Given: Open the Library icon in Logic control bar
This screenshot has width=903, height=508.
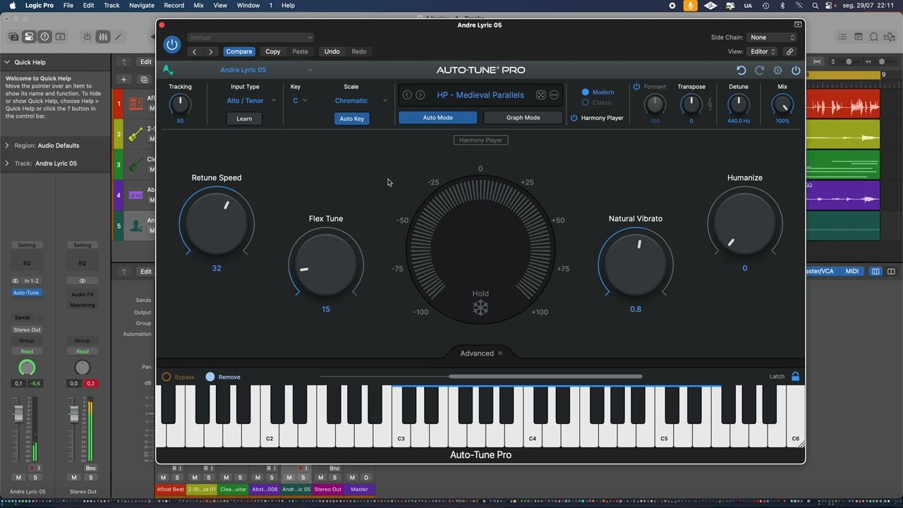Looking at the screenshot, I should coord(13,37).
